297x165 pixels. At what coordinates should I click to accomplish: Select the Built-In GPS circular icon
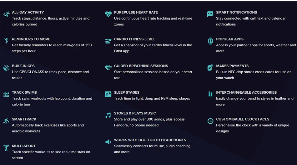(x=6, y=68)
